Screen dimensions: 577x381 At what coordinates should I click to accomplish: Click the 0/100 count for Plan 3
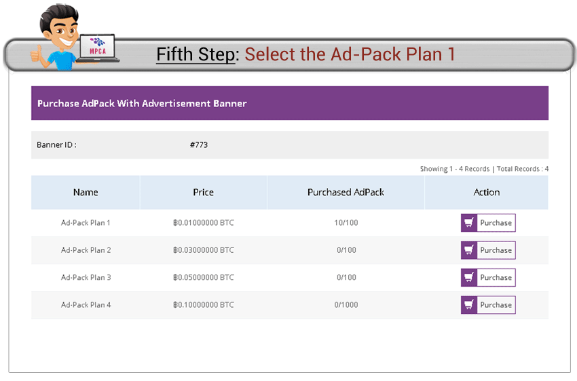346,277
